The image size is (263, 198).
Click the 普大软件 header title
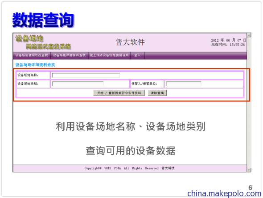[x=130, y=42]
